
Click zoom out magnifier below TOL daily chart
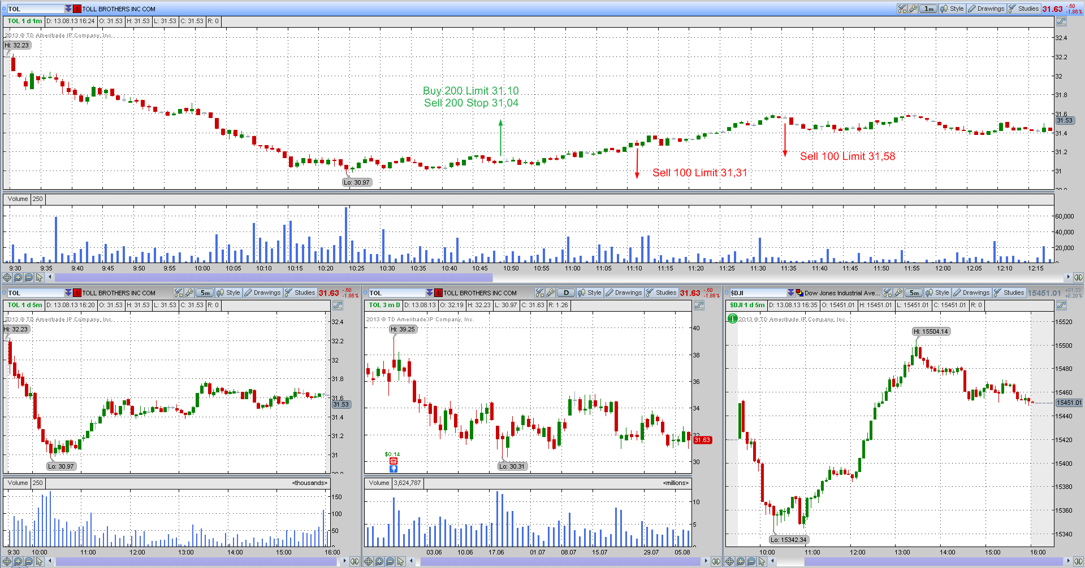pos(390,561)
